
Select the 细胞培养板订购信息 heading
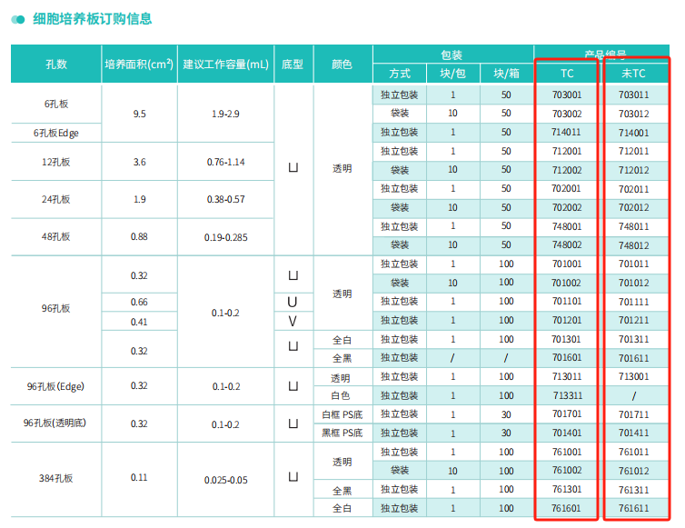[x=92, y=19]
